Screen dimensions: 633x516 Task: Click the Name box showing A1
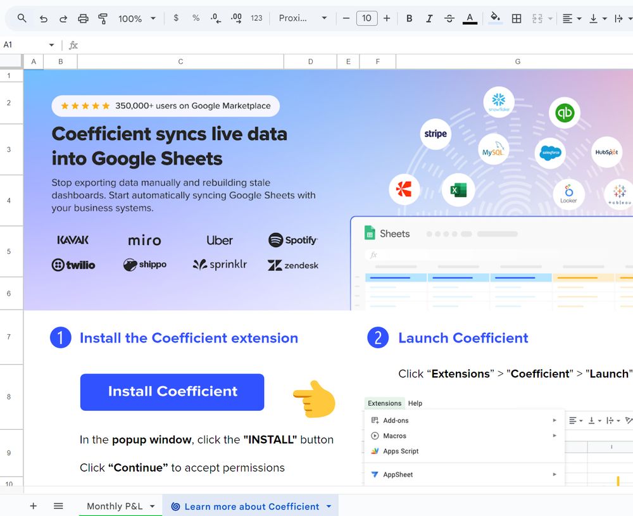coord(24,45)
